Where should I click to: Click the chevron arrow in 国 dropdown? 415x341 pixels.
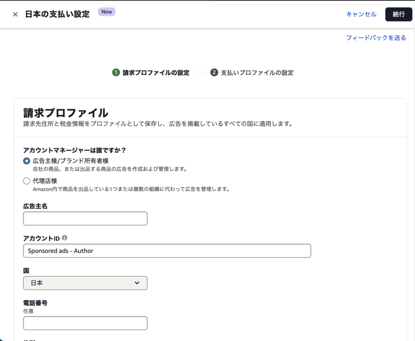pyautogui.click(x=137, y=283)
